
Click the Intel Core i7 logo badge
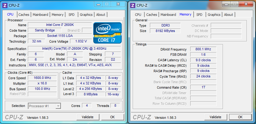click(x=107, y=33)
